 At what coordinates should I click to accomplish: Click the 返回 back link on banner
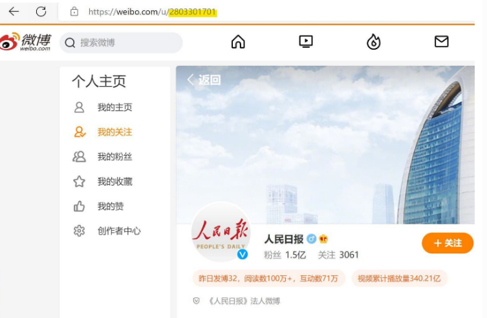pos(204,79)
